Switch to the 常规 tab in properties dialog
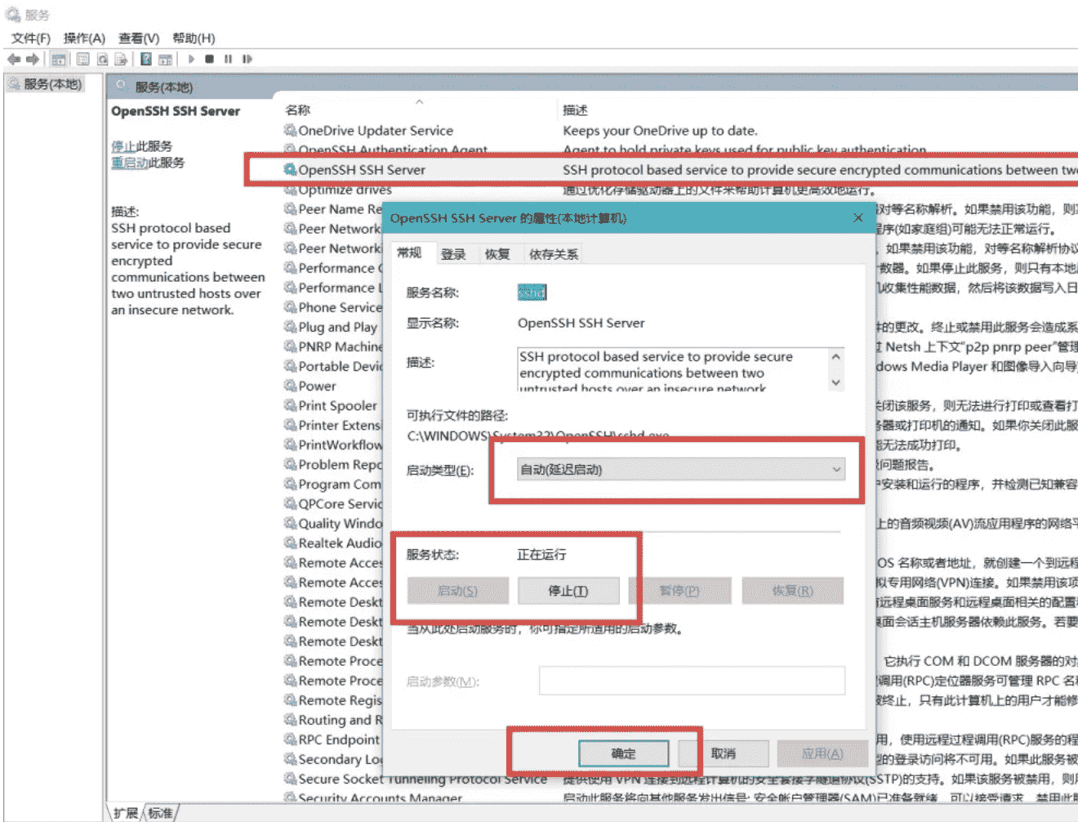1078x822 pixels. point(409,253)
